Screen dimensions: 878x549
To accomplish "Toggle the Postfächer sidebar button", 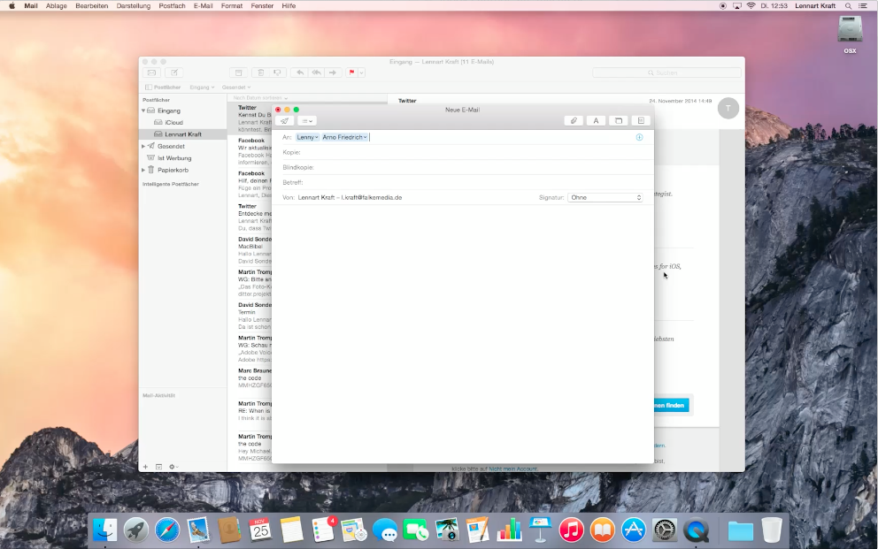I will click(x=163, y=88).
